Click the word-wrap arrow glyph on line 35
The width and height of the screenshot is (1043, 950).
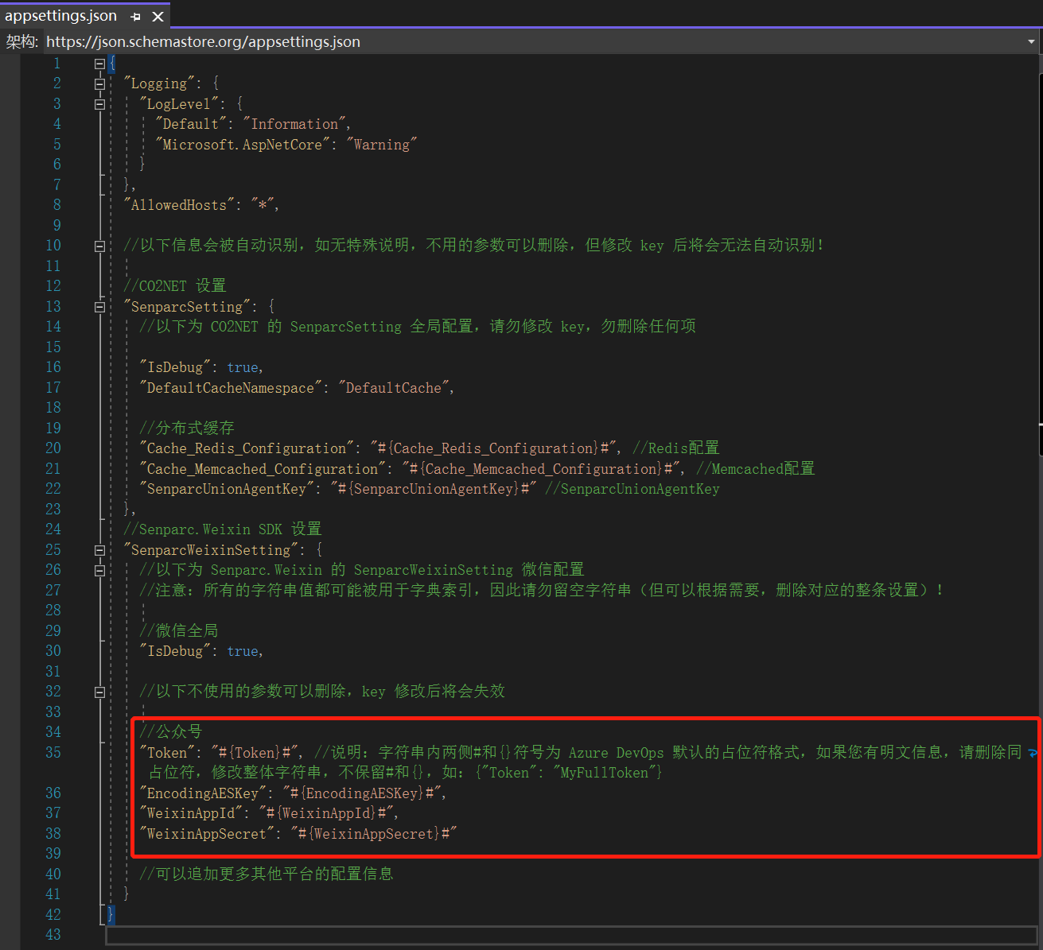pos(1033,753)
